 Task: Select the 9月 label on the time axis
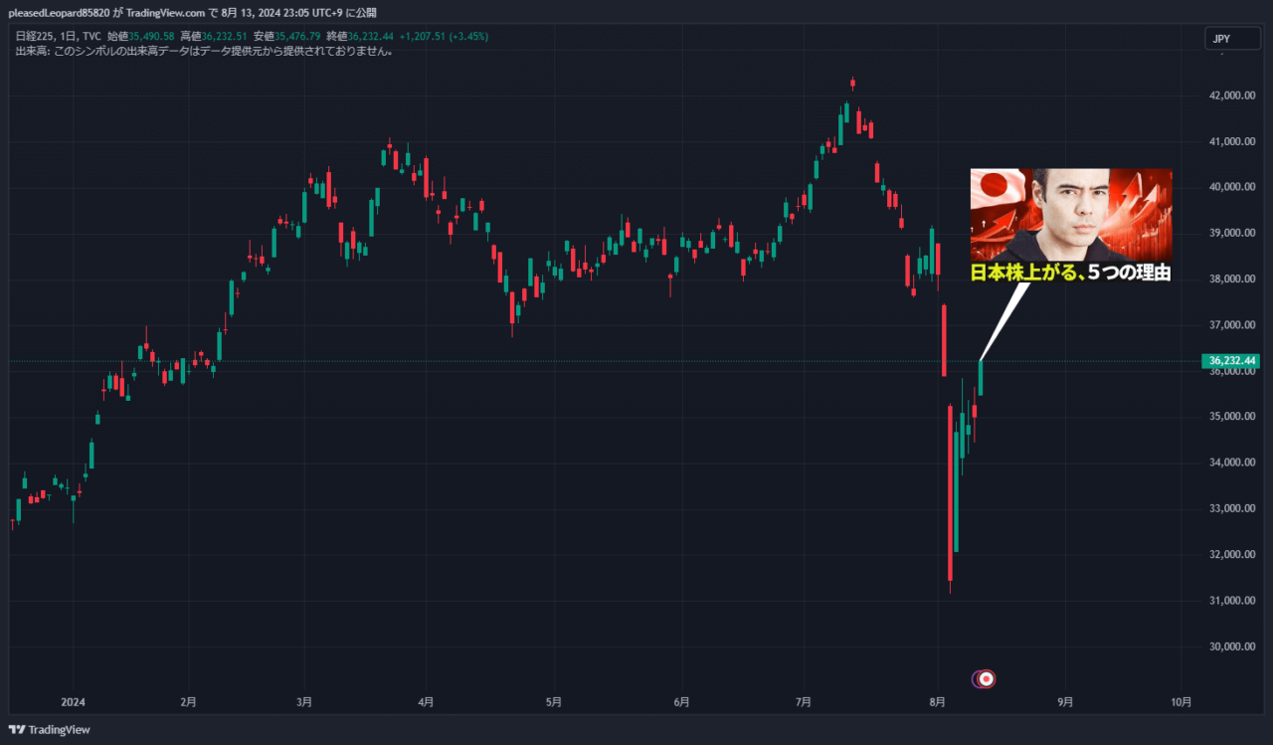click(x=1064, y=701)
